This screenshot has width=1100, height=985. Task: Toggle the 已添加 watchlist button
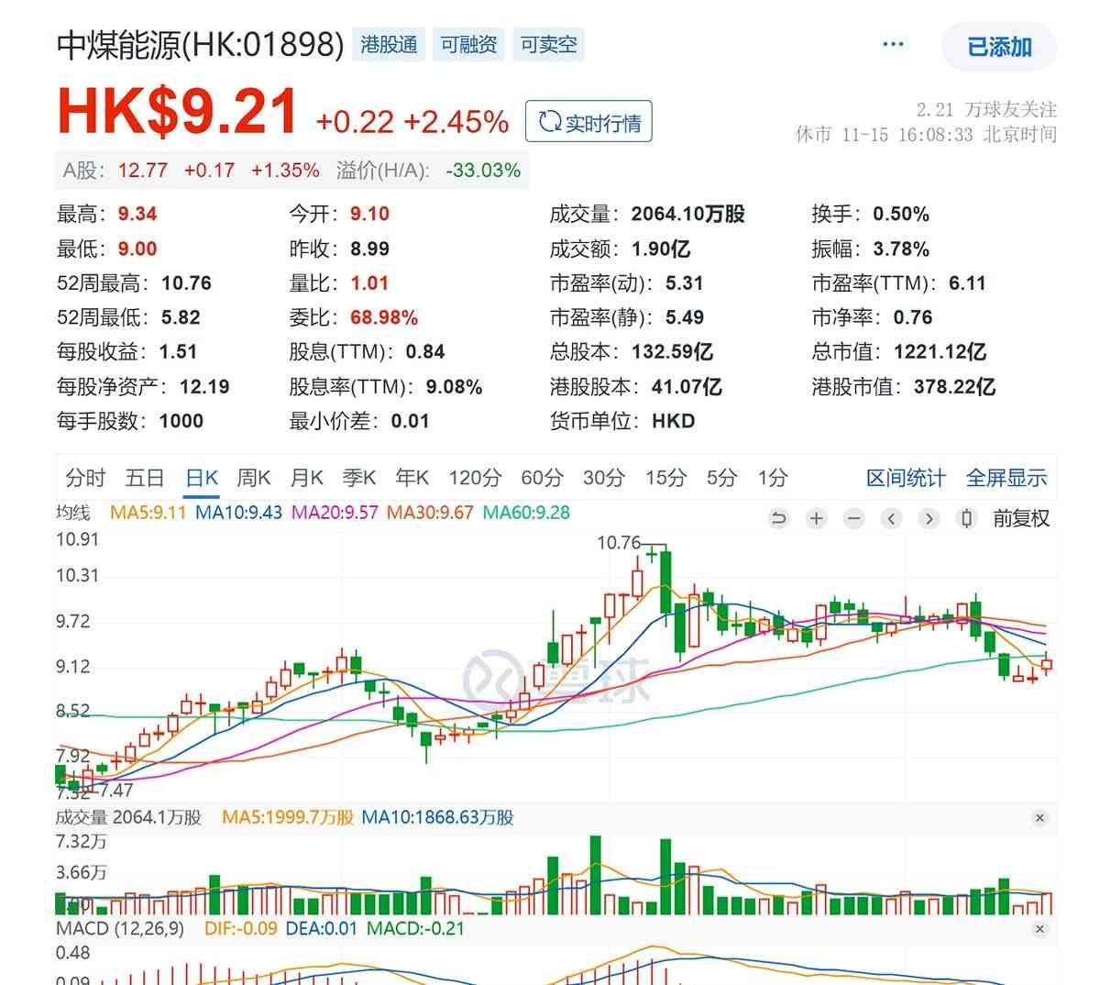click(x=999, y=47)
